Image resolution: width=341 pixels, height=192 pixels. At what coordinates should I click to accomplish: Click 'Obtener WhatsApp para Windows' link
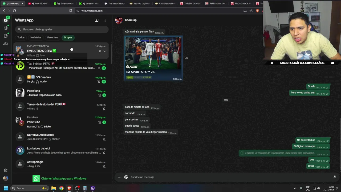(64, 179)
